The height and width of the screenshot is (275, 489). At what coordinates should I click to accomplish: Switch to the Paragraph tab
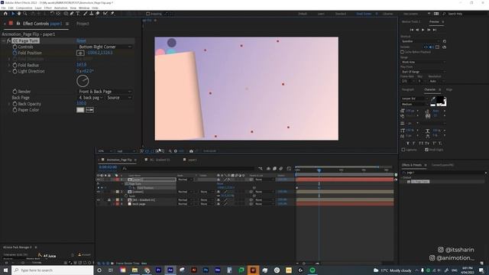408,90
